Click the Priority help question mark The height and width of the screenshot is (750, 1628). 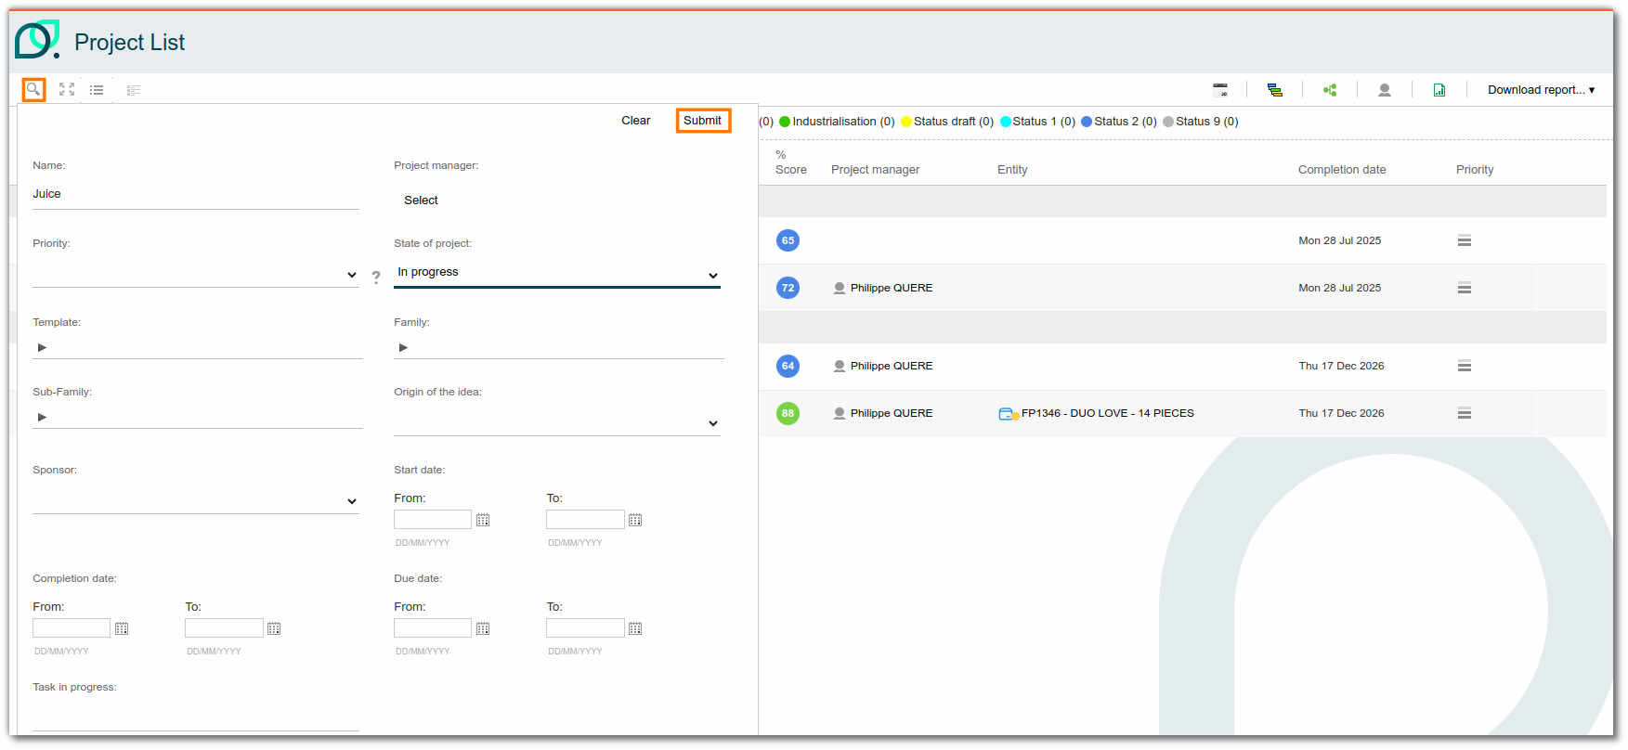coord(376,277)
